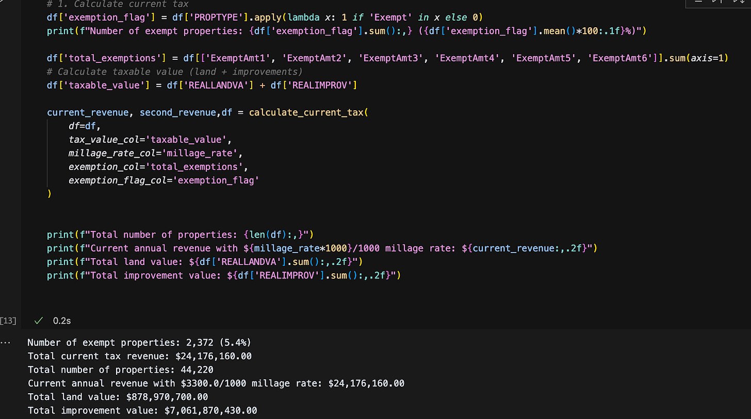The height and width of the screenshot is (419, 751).
Task: Click output line 'Total current tax revenue: $24,176,160.00'
Action: pyautogui.click(x=140, y=356)
